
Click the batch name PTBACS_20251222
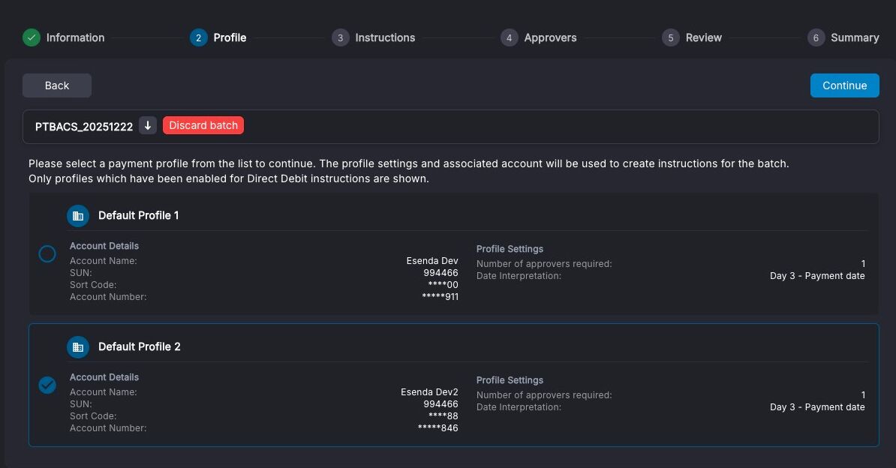(x=84, y=127)
